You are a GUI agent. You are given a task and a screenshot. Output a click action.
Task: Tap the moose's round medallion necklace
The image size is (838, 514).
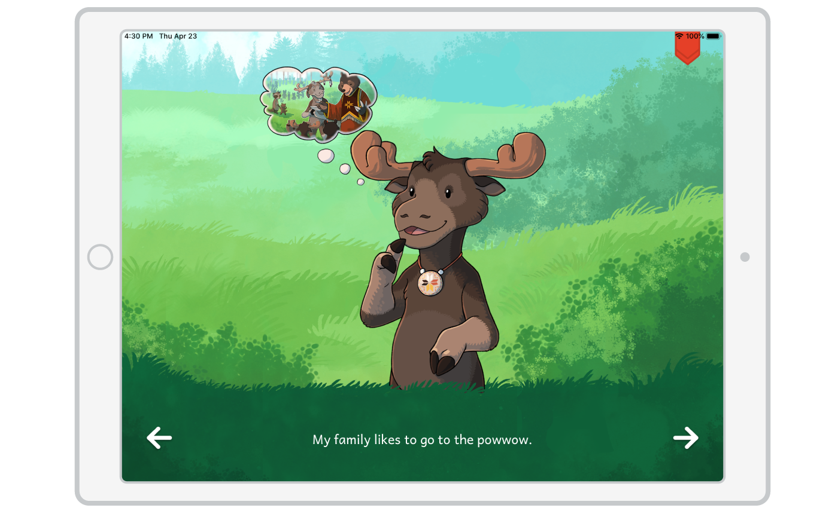pos(431,282)
